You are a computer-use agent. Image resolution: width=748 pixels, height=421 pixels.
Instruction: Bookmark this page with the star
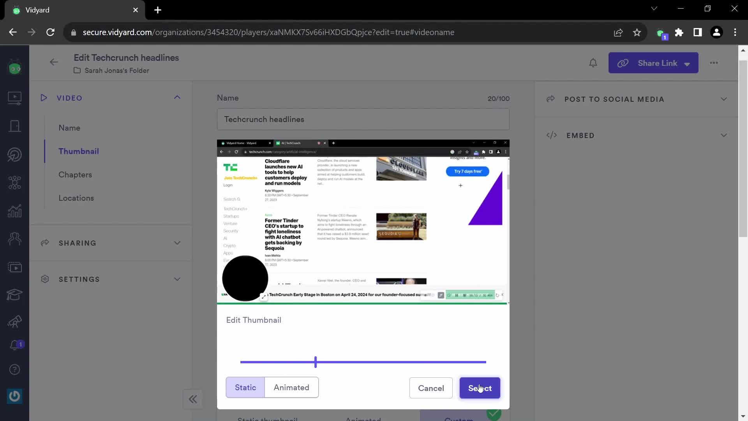(637, 32)
